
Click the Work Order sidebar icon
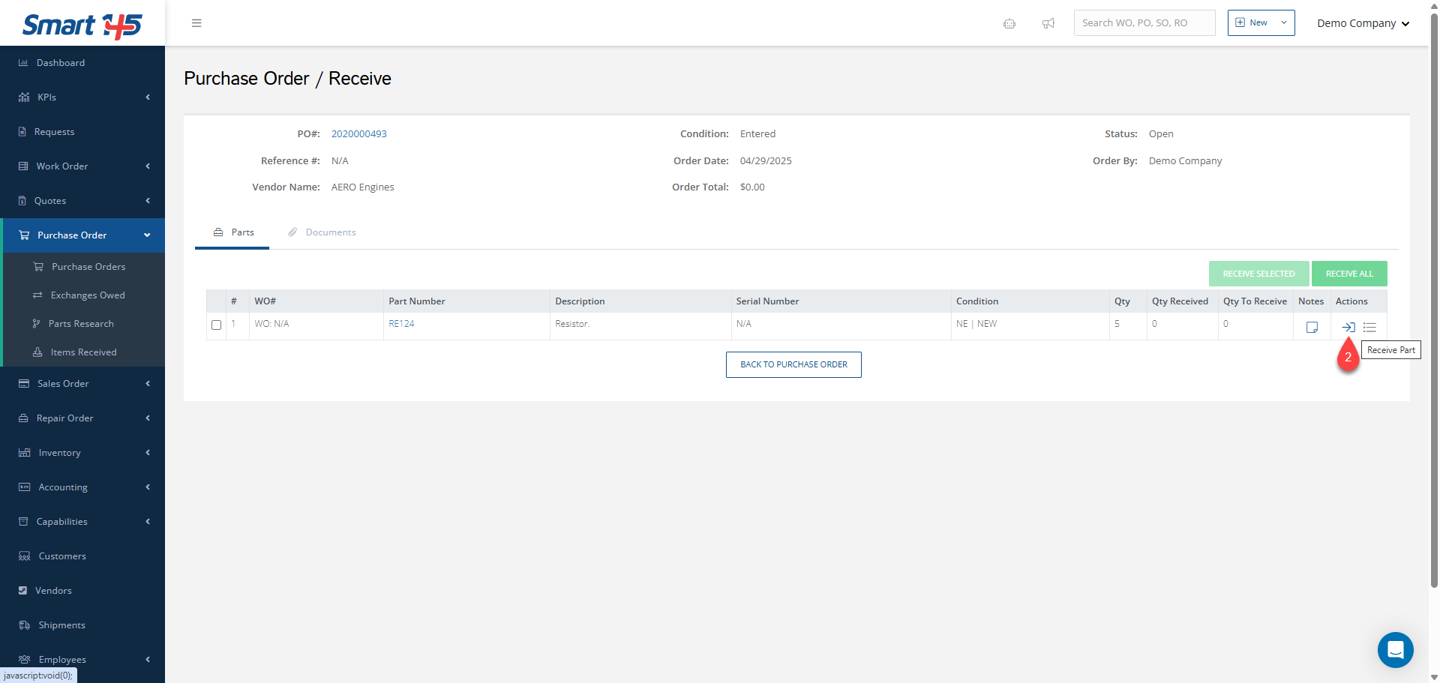click(23, 166)
